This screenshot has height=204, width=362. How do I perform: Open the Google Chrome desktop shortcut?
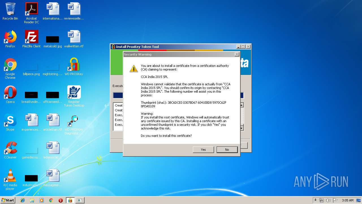10,69
